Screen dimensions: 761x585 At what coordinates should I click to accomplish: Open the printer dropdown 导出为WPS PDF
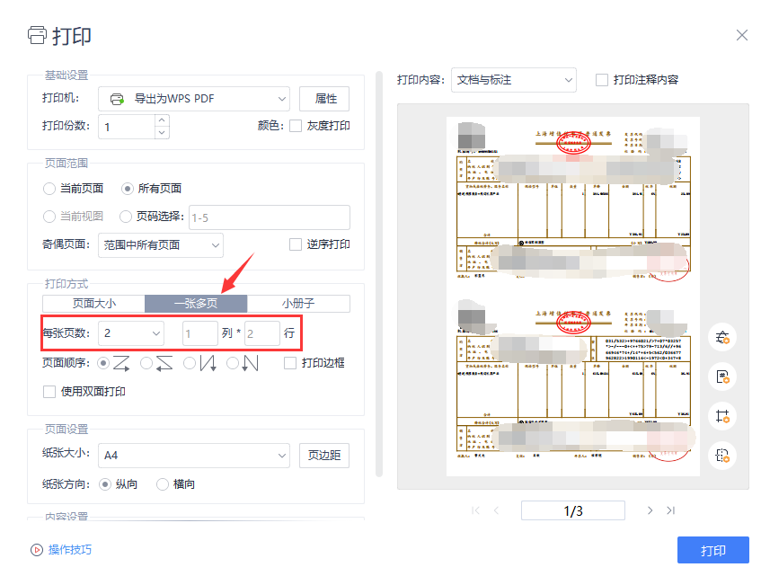coord(194,99)
